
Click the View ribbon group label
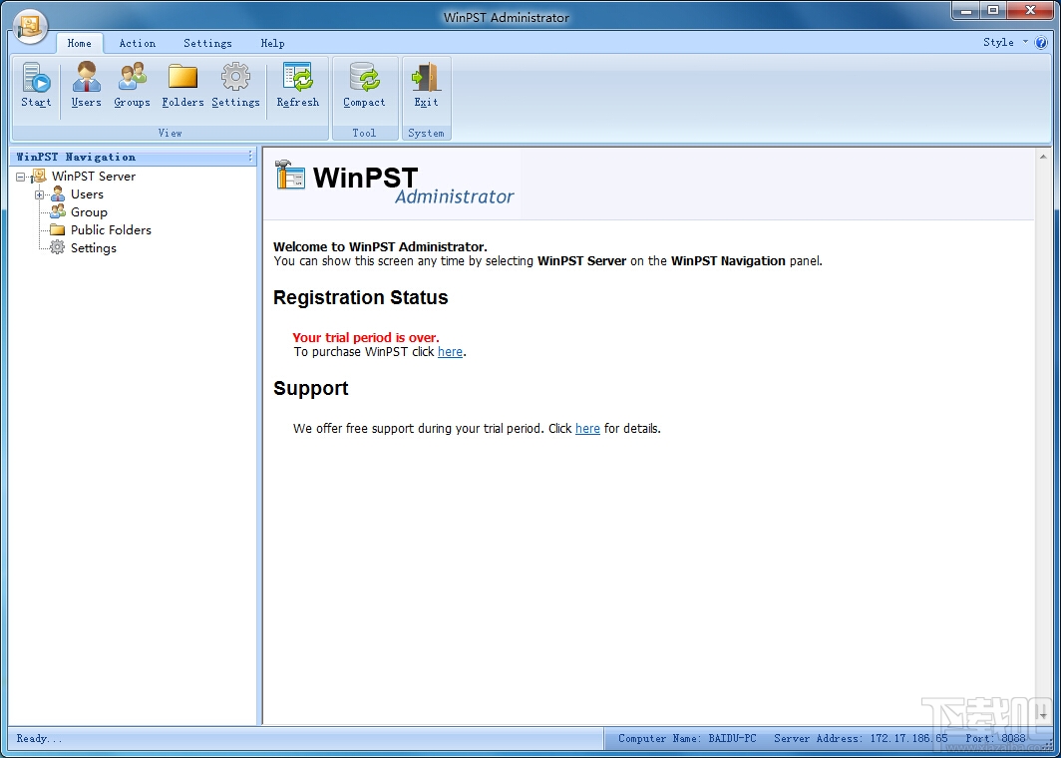[170, 133]
